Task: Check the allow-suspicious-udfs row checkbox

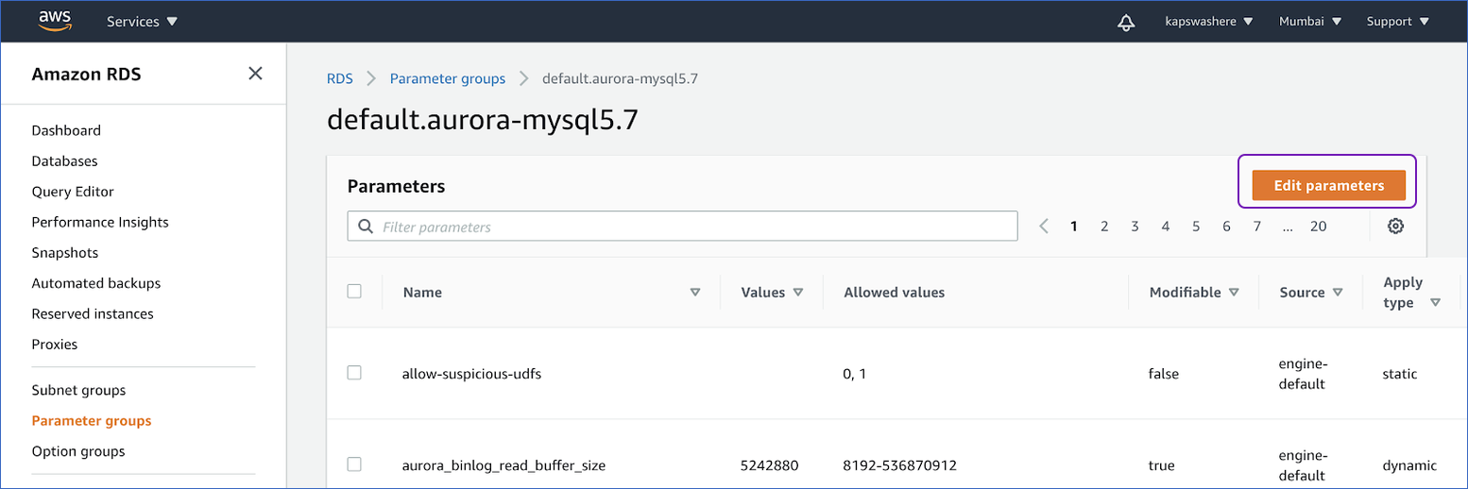Action: click(x=354, y=373)
